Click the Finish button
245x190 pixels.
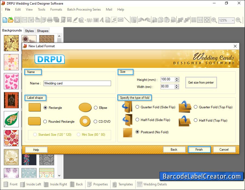pyautogui.click(x=199, y=150)
